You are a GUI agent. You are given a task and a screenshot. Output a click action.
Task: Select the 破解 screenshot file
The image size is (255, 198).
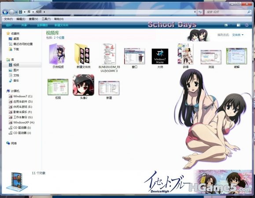point(237,58)
